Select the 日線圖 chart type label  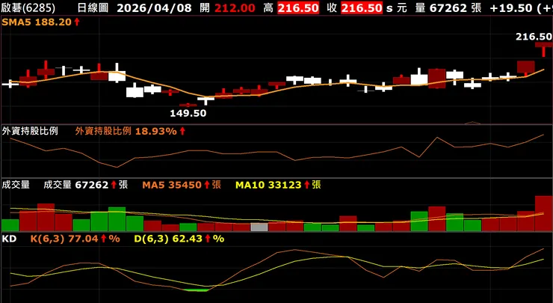(93, 7)
